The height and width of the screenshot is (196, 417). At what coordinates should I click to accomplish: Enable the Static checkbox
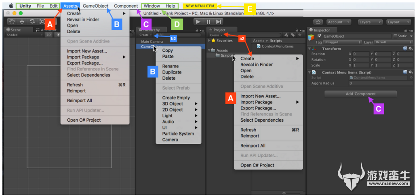(x=396, y=36)
